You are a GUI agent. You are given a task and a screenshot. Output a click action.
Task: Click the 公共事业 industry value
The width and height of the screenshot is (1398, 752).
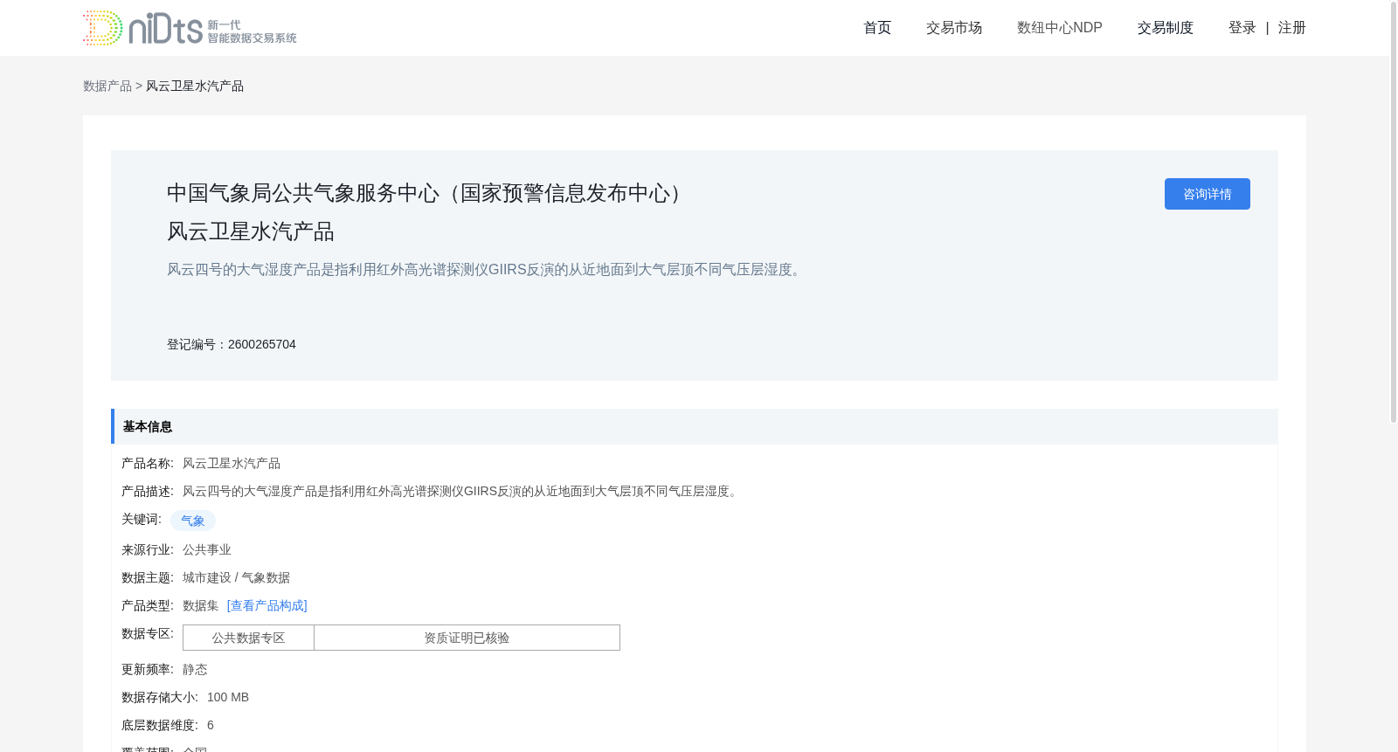[207, 549]
